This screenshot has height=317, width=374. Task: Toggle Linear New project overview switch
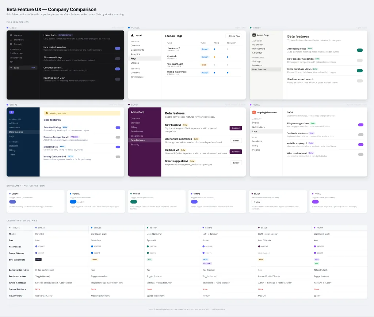(x=118, y=48)
